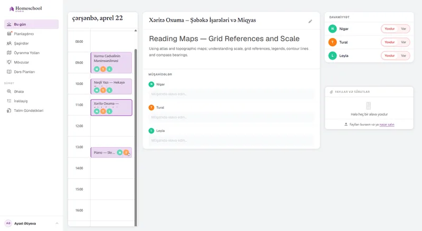
Task: Open Mövzular lightbulb icon in sidebar
Action: 9,62
